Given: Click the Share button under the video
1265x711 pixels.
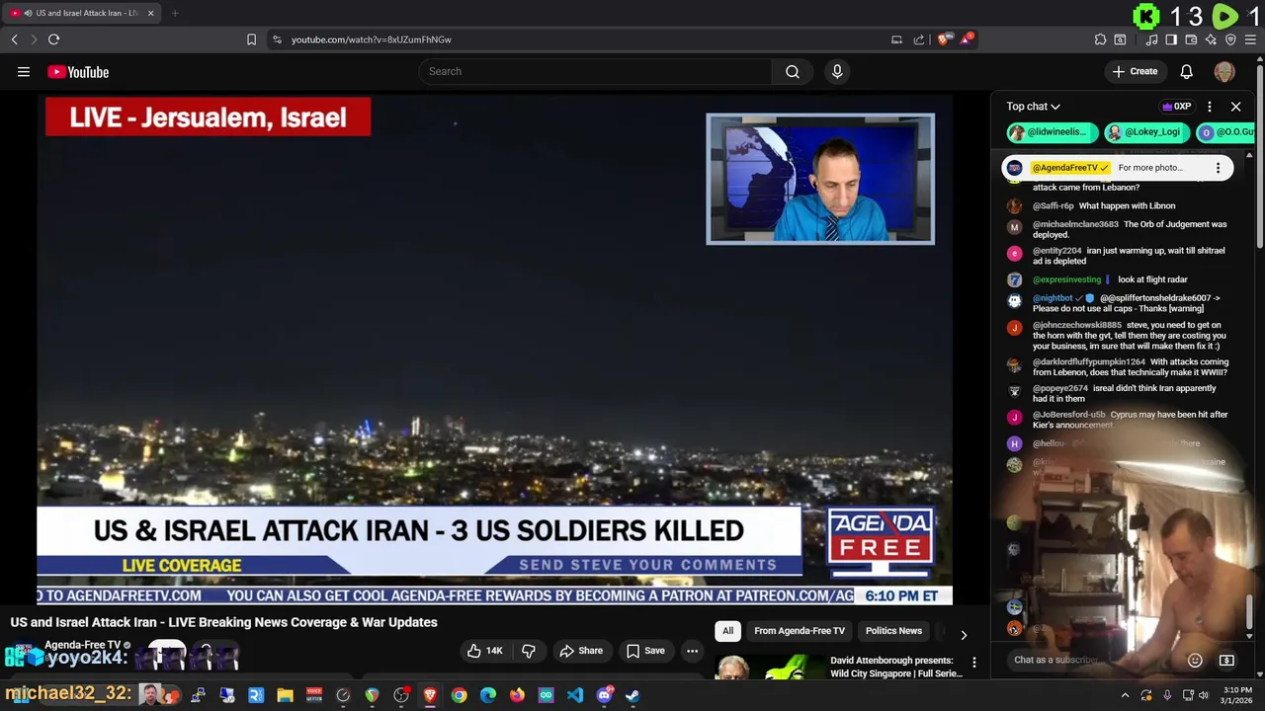Looking at the screenshot, I should coord(581,651).
